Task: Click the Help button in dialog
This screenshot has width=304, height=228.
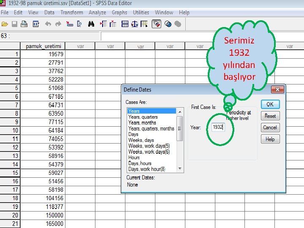Action: point(270,139)
